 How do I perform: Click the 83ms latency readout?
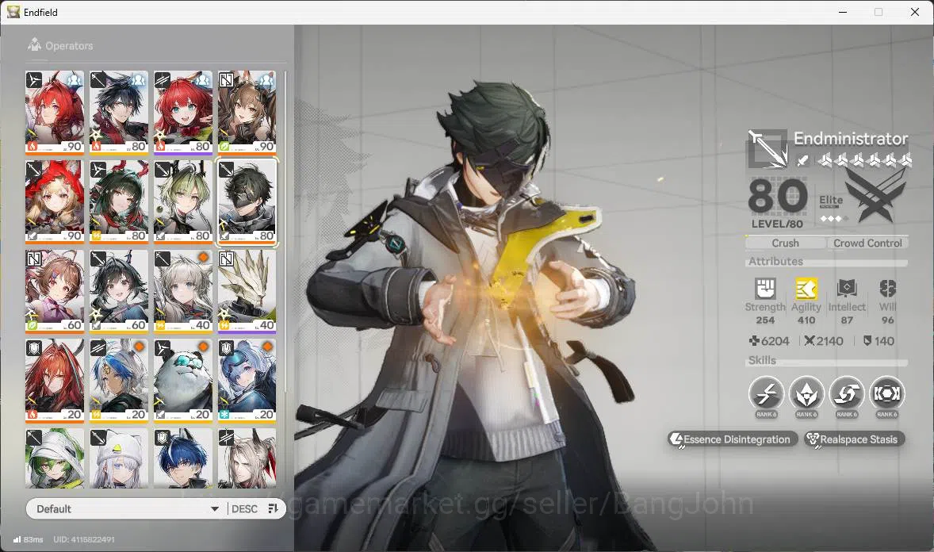pyautogui.click(x=33, y=539)
